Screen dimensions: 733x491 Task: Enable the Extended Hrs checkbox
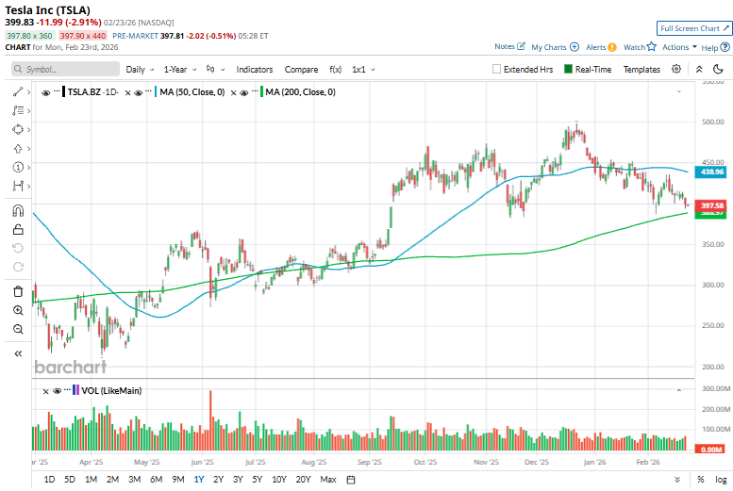497,70
